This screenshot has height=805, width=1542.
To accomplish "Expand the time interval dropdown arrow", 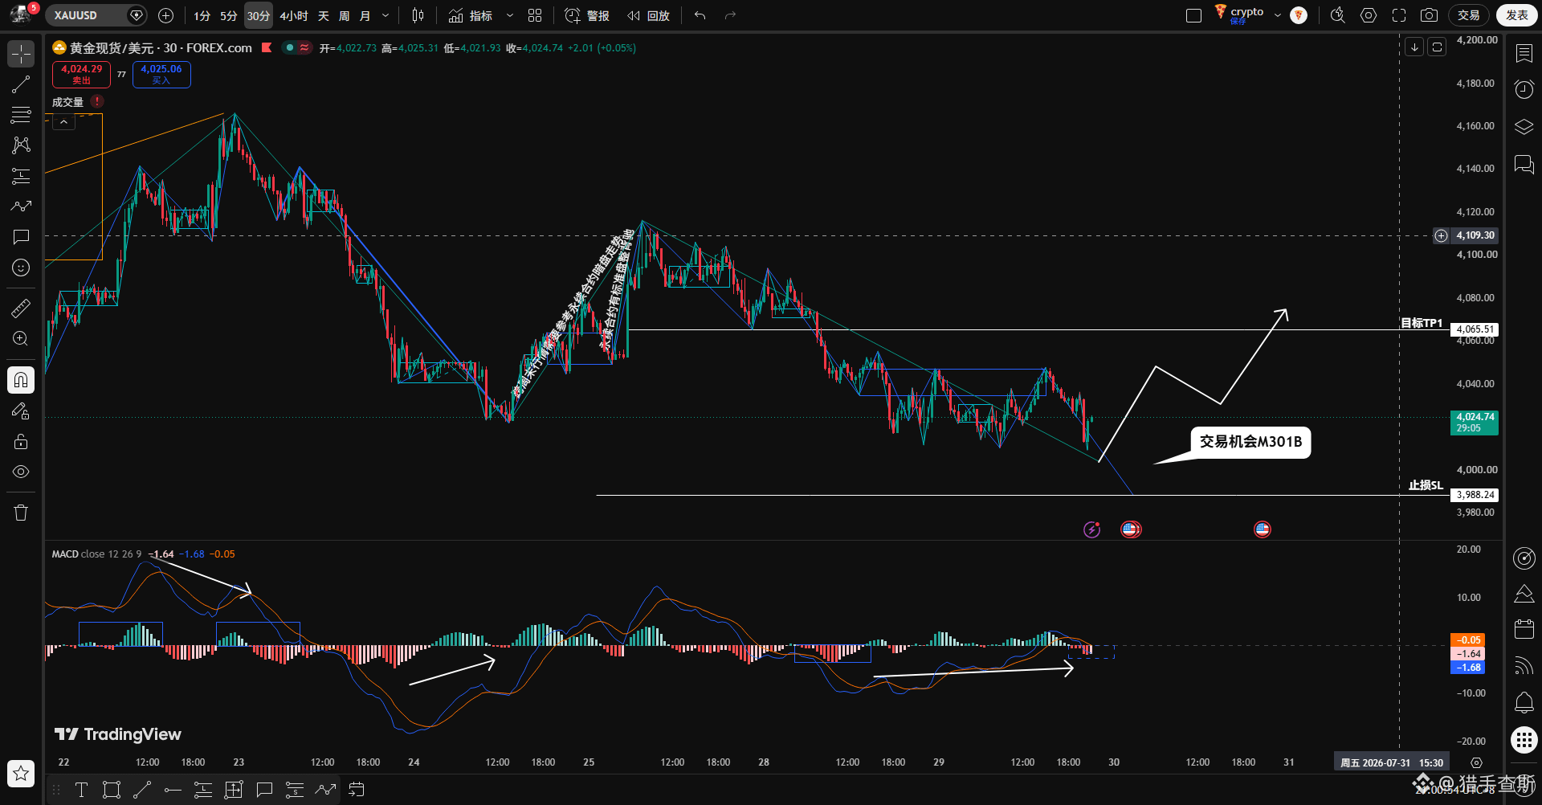I will [385, 15].
